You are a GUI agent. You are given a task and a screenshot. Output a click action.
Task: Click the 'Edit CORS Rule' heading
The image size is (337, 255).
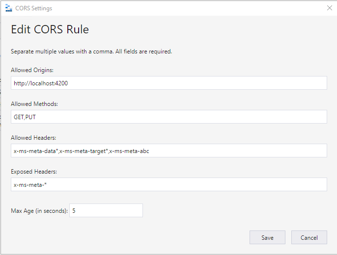pyautogui.click(x=50, y=29)
